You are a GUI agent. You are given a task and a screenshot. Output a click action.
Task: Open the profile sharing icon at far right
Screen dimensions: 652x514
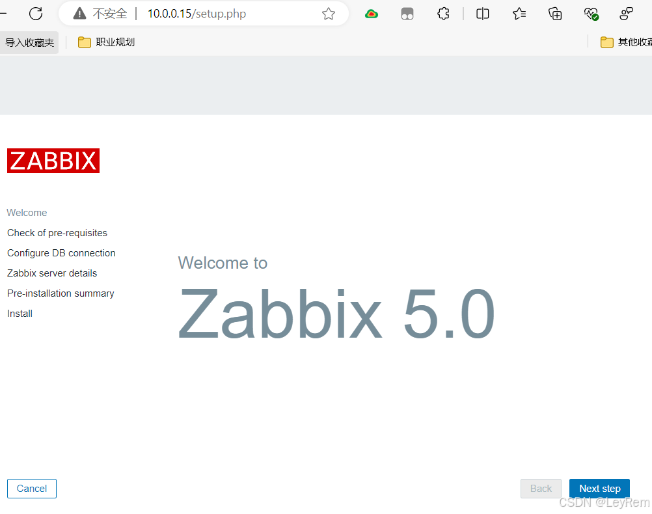[x=626, y=14]
